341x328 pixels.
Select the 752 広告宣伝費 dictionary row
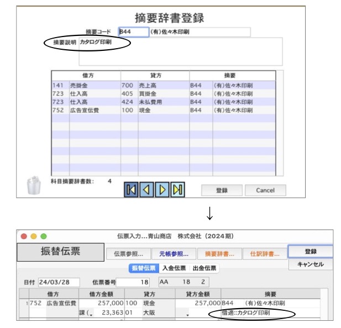tap(163, 109)
